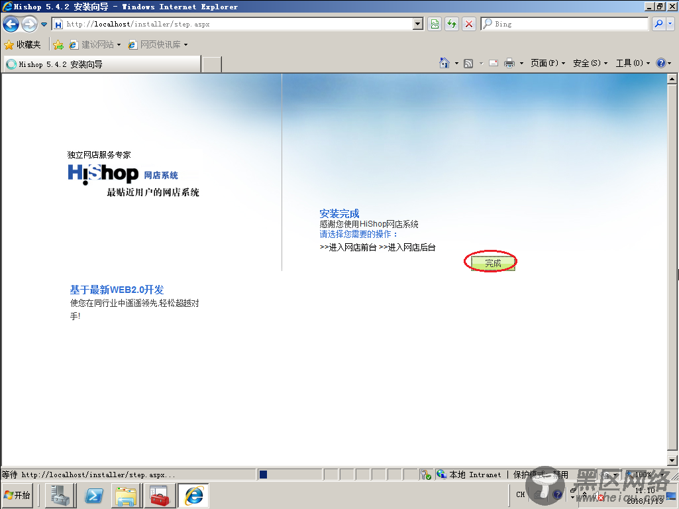Click the browser Back arrow button

(11, 25)
